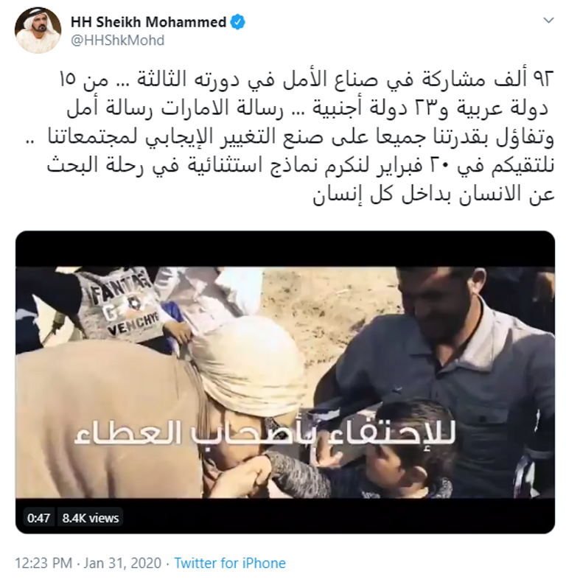Click tweet line mentioning ٢٠ فبراير

tap(301, 166)
